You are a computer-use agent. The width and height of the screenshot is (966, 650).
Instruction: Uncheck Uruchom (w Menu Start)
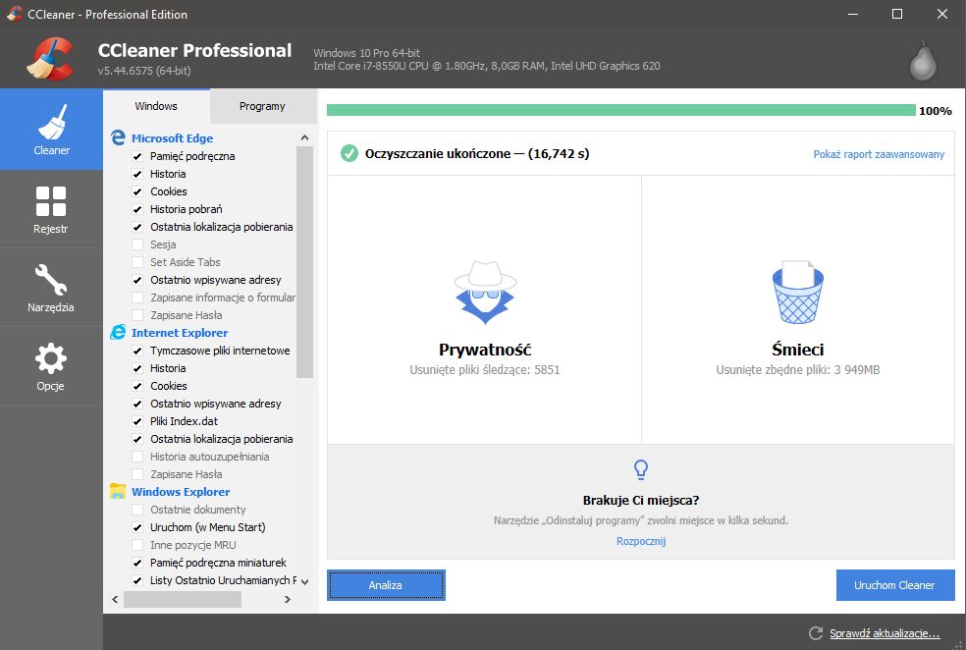(x=137, y=527)
